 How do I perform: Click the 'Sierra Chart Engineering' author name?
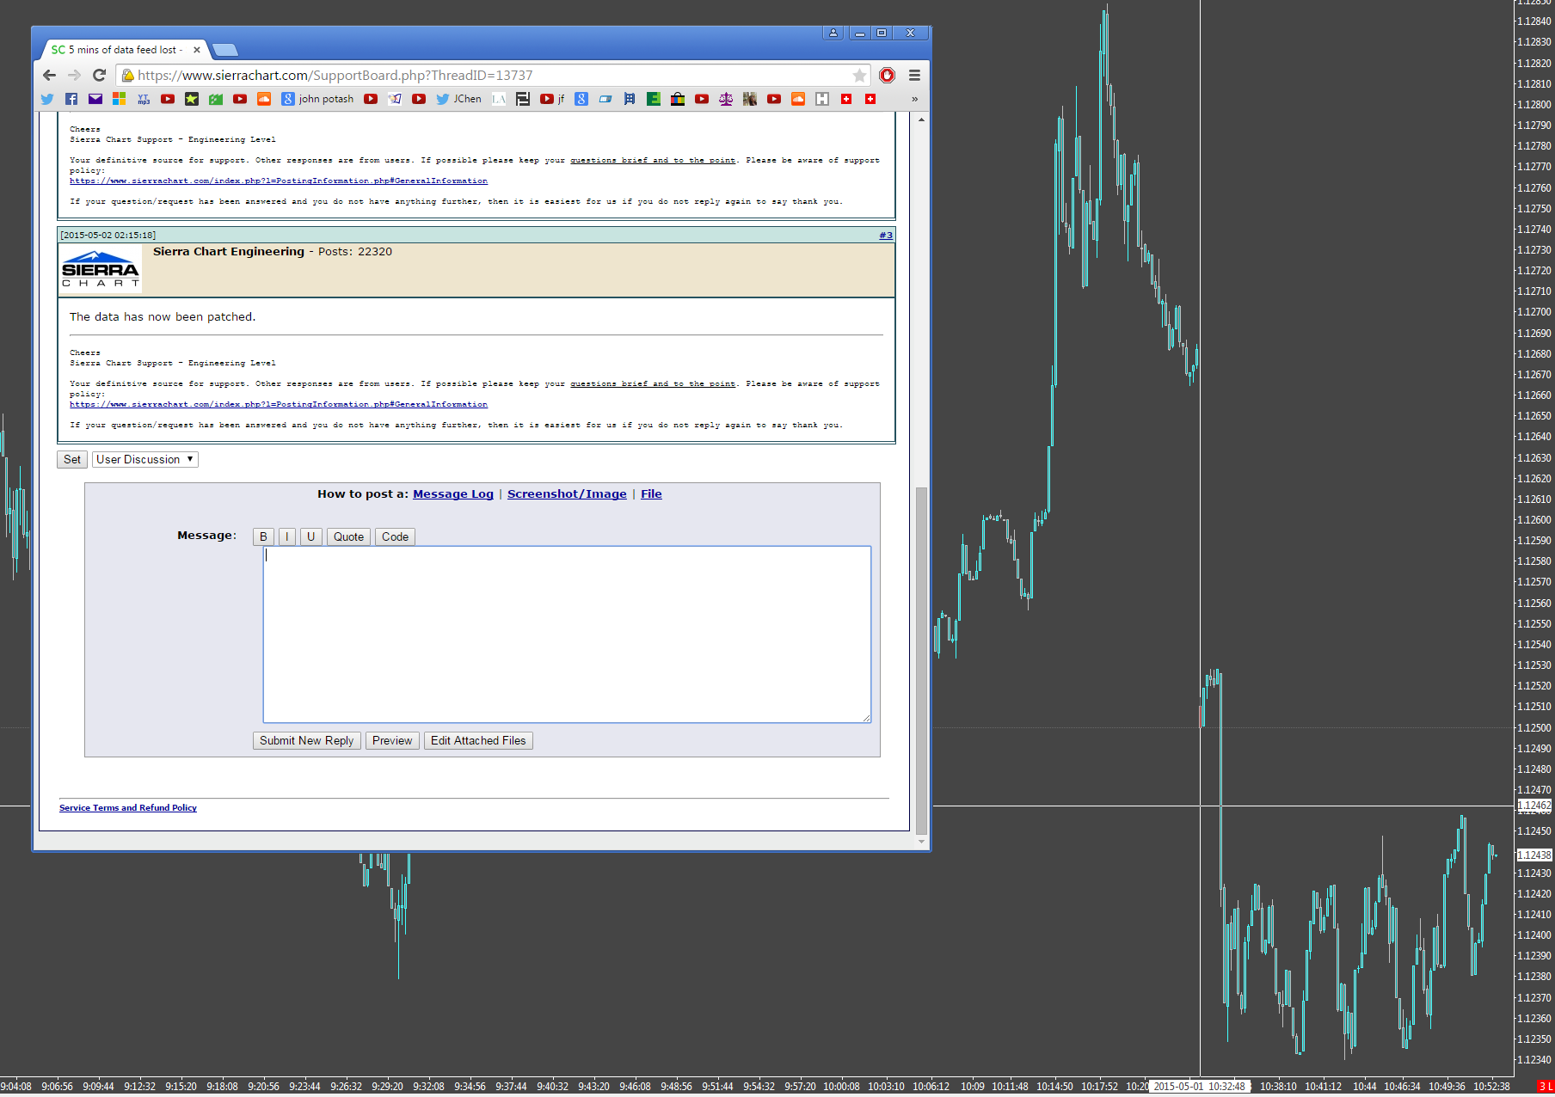(229, 251)
